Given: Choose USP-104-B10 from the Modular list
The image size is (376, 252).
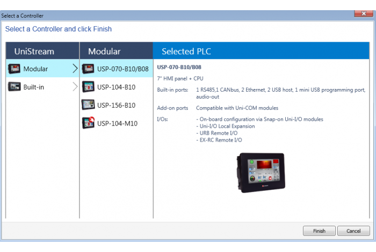Looking at the screenshot, I should click(x=116, y=87).
